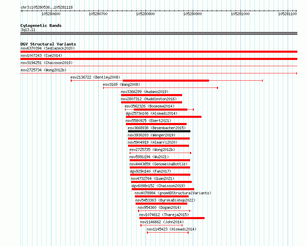The image size is (307, 246).
Task: Open the esv2136722 (Bentley2008) label
Action: [x=95, y=77]
